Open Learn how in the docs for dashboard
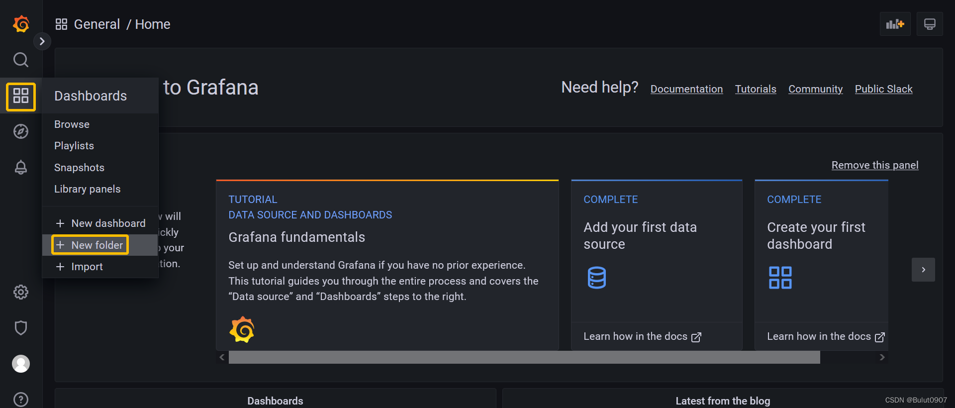 826,337
